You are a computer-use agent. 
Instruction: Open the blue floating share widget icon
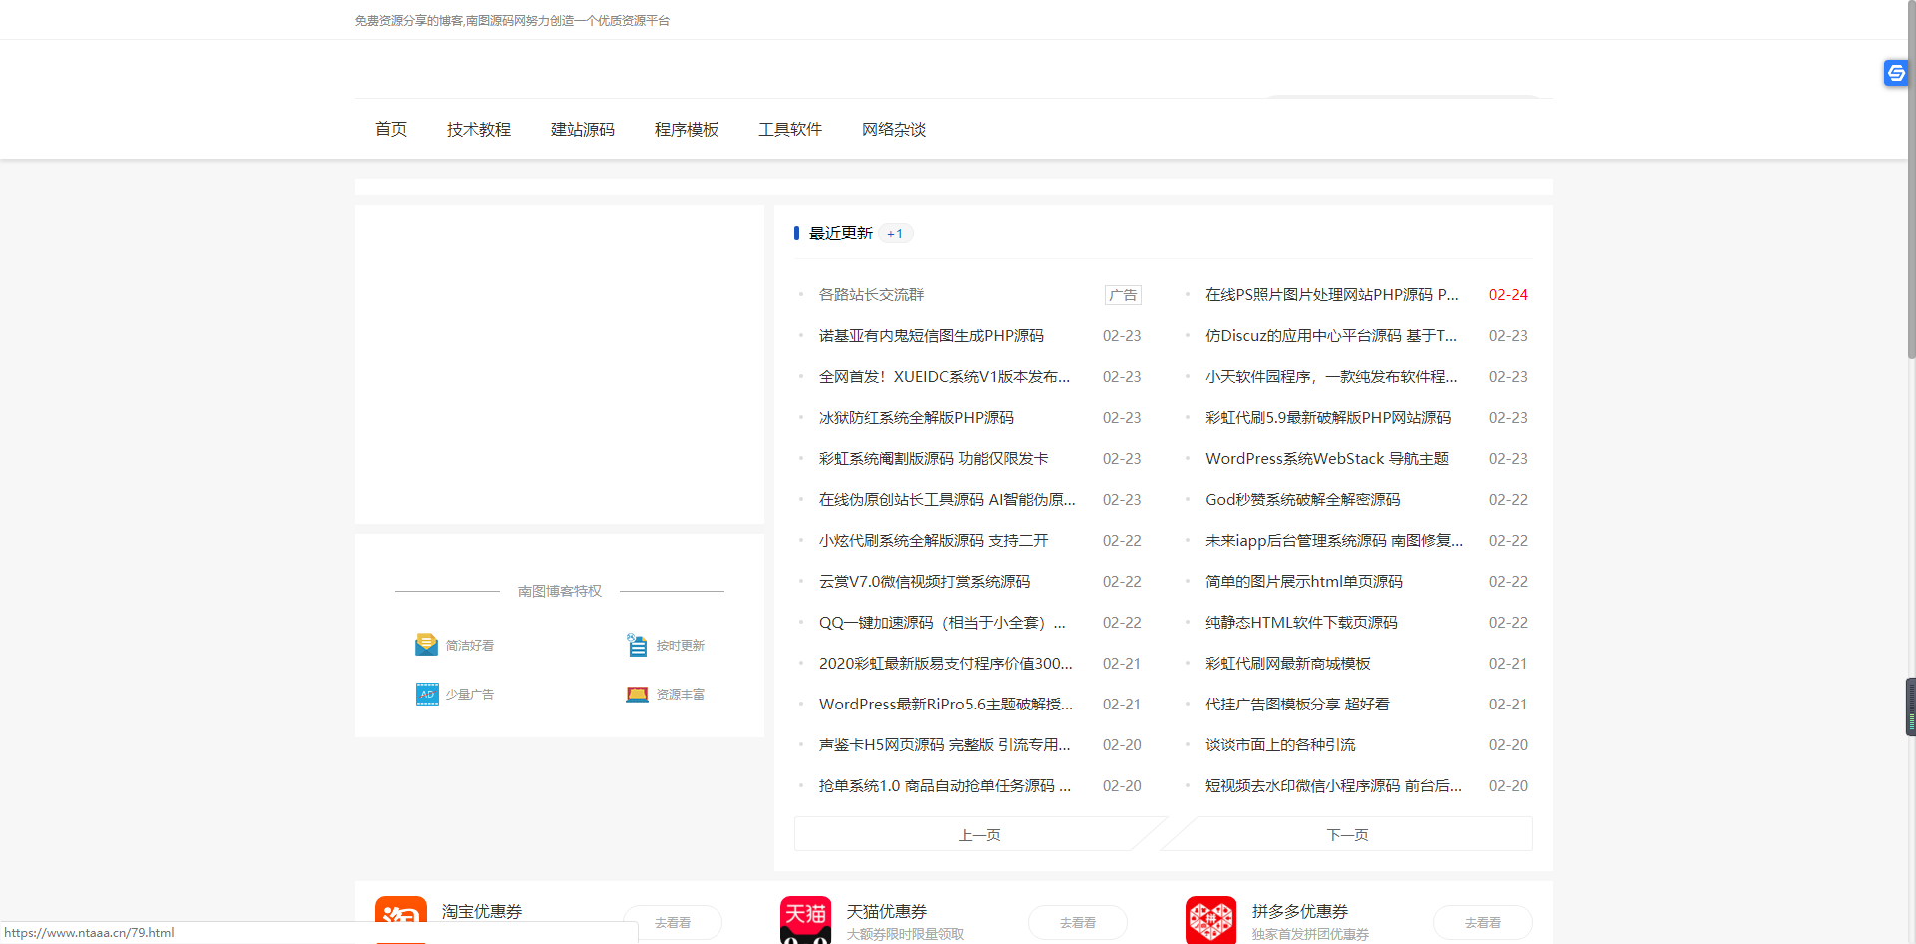coord(1895,73)
